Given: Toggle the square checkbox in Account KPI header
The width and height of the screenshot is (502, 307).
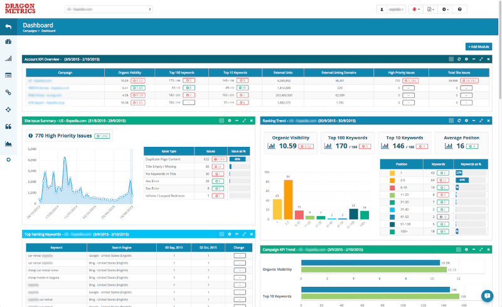Looking at the screenshot, I should click(451, 59).
